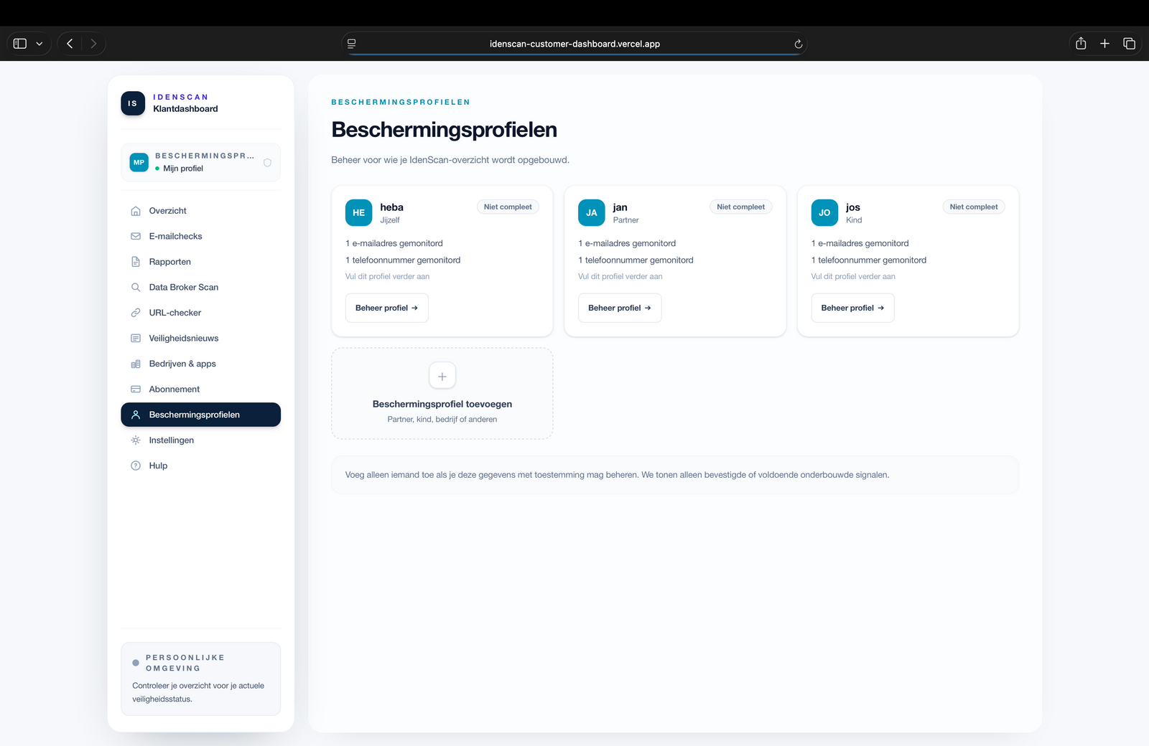The height and width of the screenshot is (746, 1149).
Task: Open a new tab with the plus icon
Action: [x=1104, y=44]
